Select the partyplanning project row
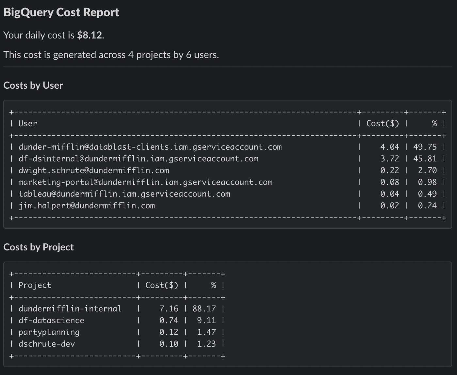The image size is (457, 375). coord(49,332)
